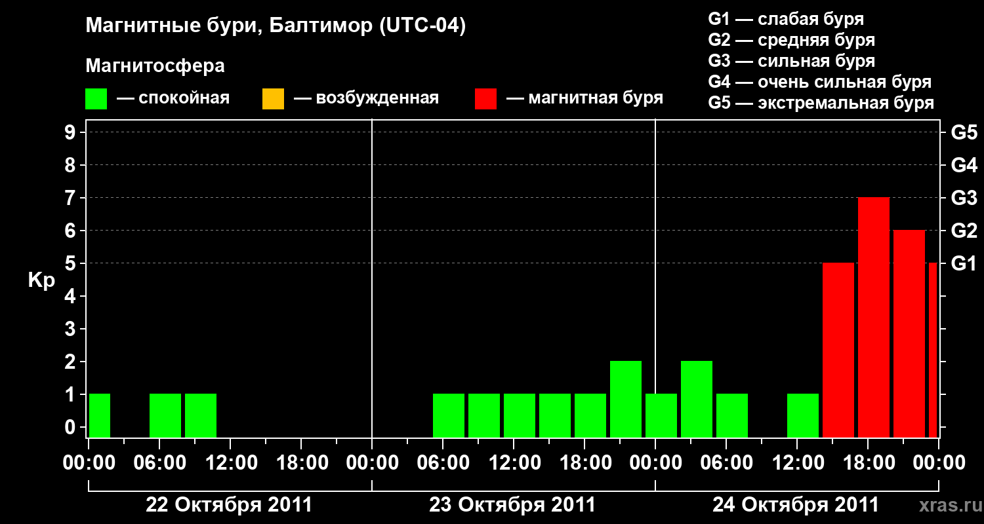
Task: Click the red Kp 6 storm bar
Action: tap(909, 333)
